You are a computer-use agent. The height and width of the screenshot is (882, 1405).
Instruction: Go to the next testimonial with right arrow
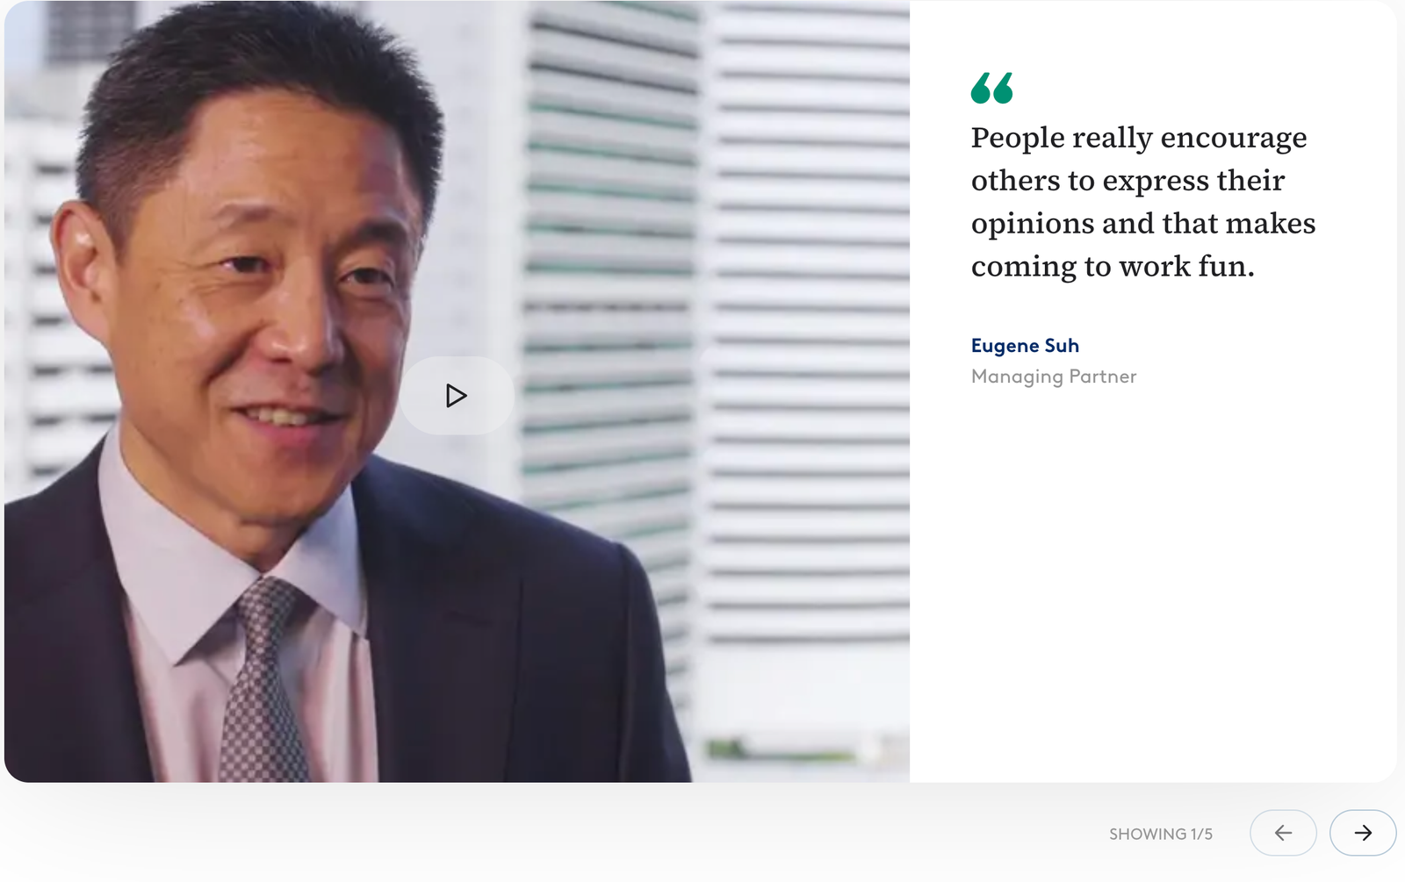[1363, 833]
